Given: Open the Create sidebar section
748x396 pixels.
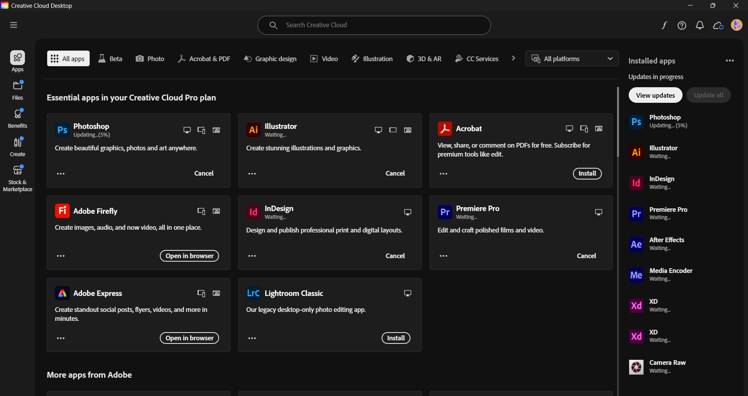Looking at the screenshot, I should [x=18, y=147].
